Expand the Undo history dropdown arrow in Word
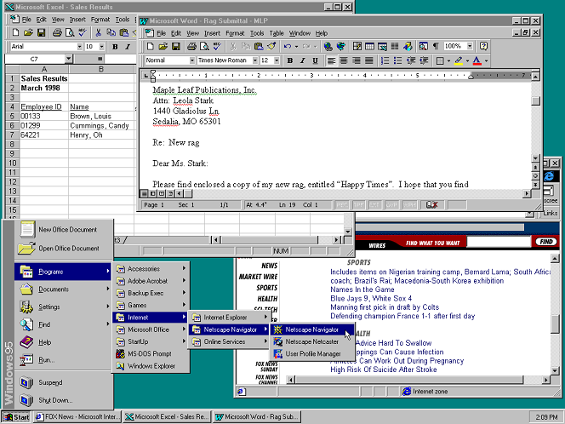 coord(297,46)
